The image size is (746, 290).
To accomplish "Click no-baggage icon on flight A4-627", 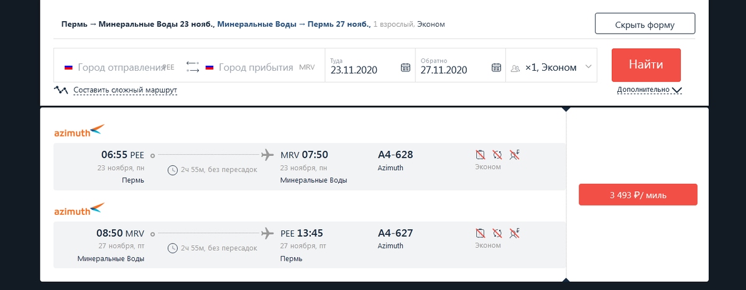I will tap(480, 233).
